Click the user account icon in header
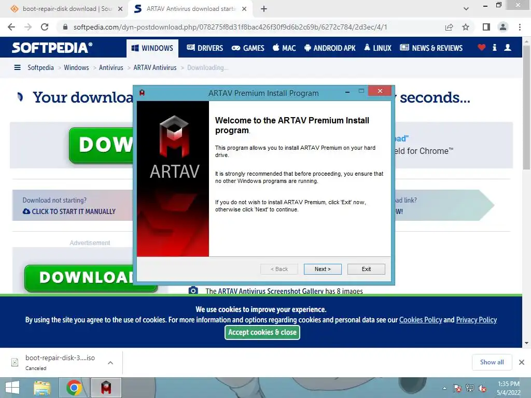 tap(507, 48)
